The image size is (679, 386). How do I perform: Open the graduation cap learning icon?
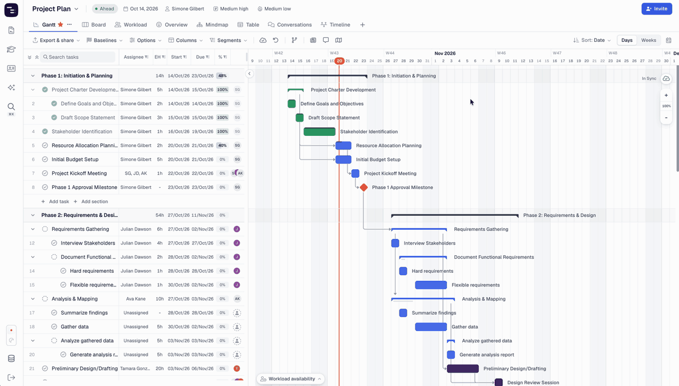[x=11, y=50]
